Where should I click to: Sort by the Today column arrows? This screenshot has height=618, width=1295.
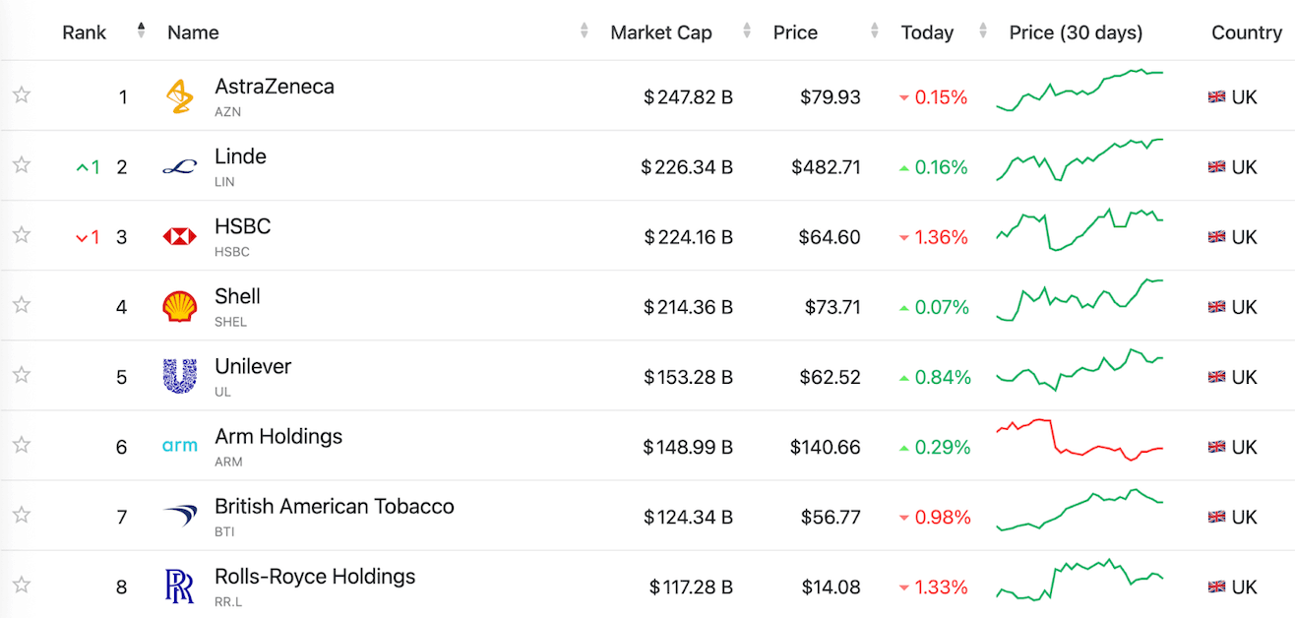982,31
